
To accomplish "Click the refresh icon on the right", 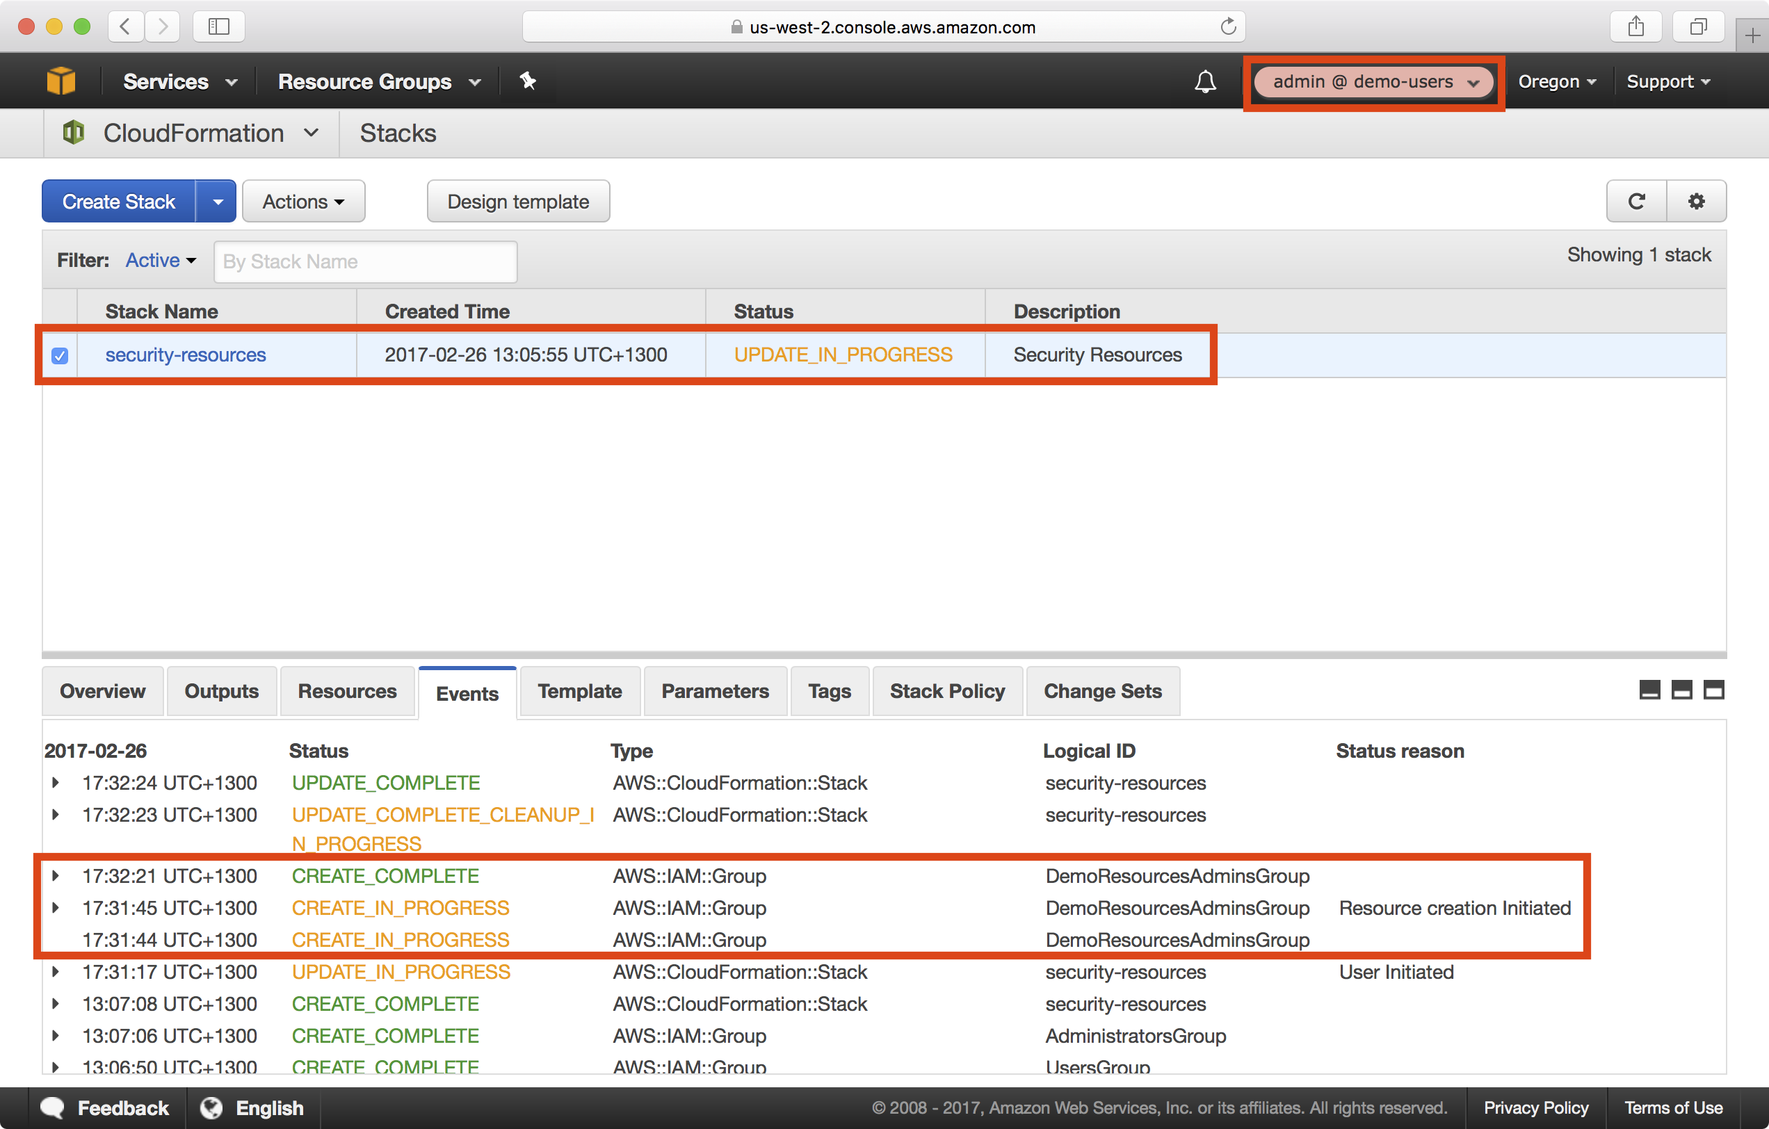I will point(1638,202).
